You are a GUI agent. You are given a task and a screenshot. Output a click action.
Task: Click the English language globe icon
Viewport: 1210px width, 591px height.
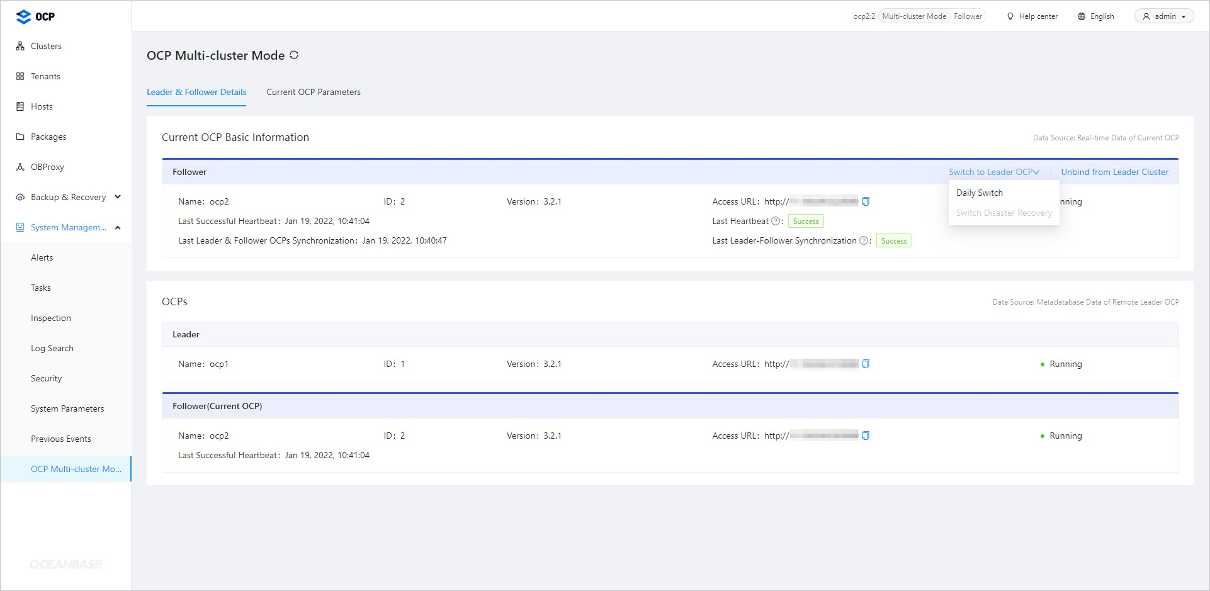pos(1082,16)
